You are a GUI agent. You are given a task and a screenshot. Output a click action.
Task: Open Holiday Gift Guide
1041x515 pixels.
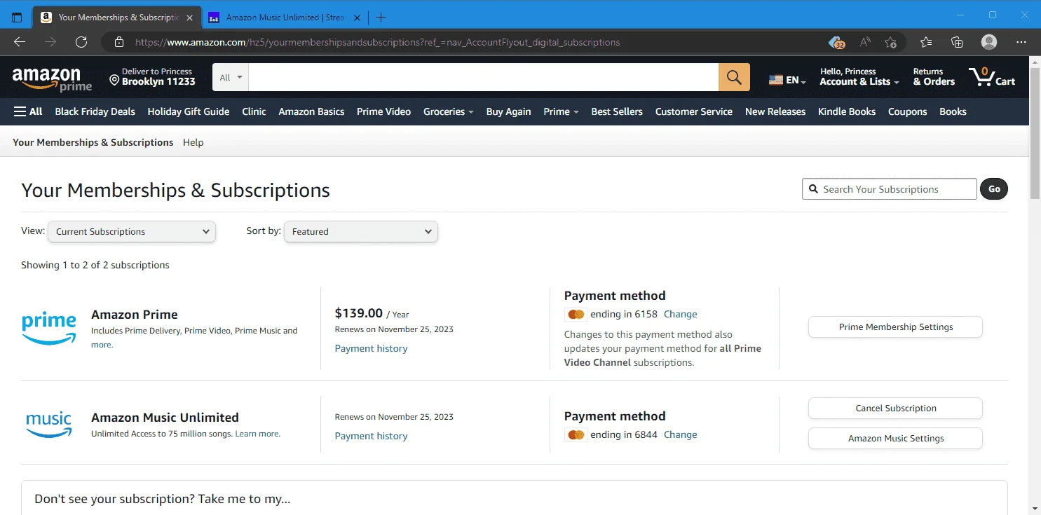(189, 111)
